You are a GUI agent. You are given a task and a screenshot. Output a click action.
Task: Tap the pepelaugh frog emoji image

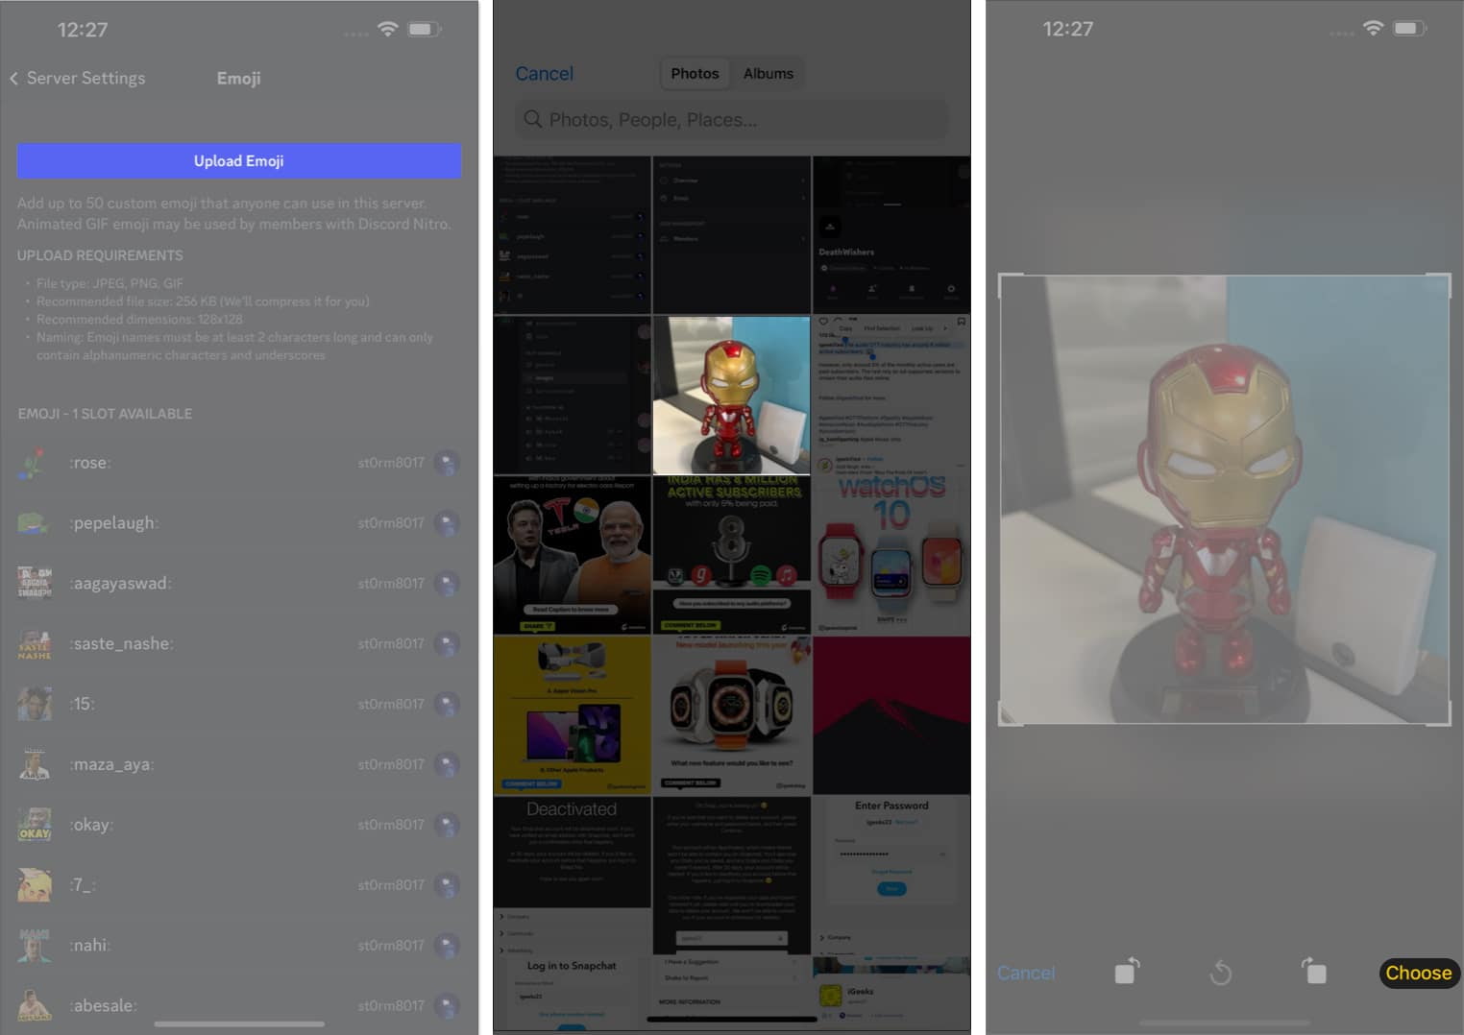[x=34, y=523]
